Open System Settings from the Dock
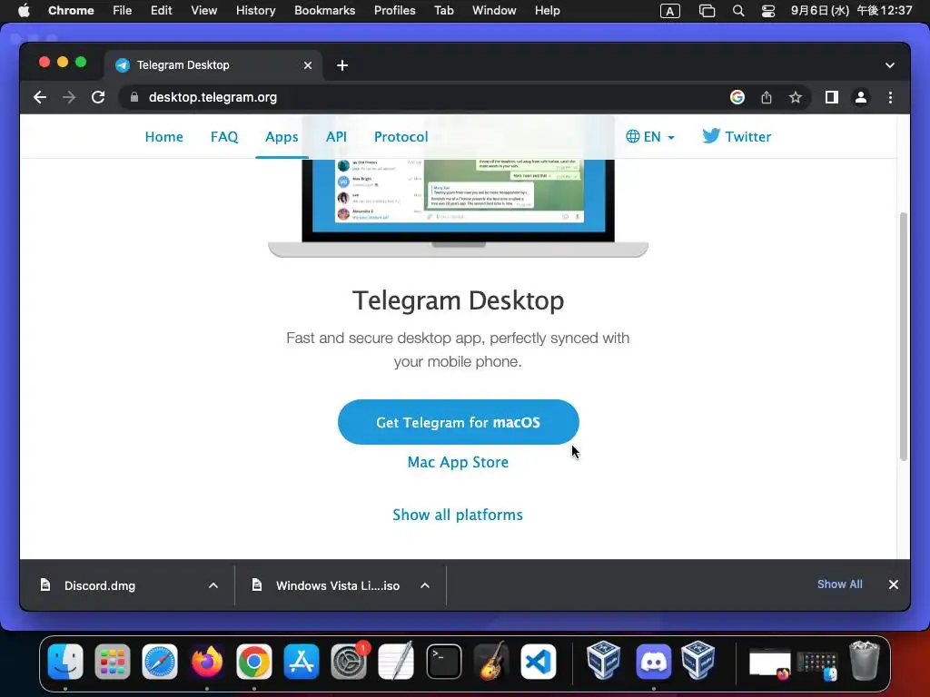This screenshot has width=930, height=697. (349, 662)
